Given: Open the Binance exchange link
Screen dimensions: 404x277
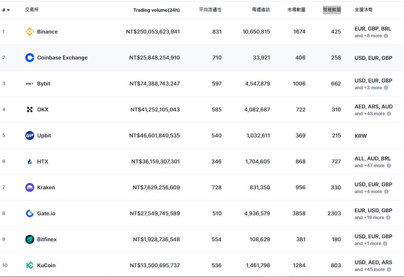Looking at the screenshot, I should pyautogui.click(x=47, y=32).
